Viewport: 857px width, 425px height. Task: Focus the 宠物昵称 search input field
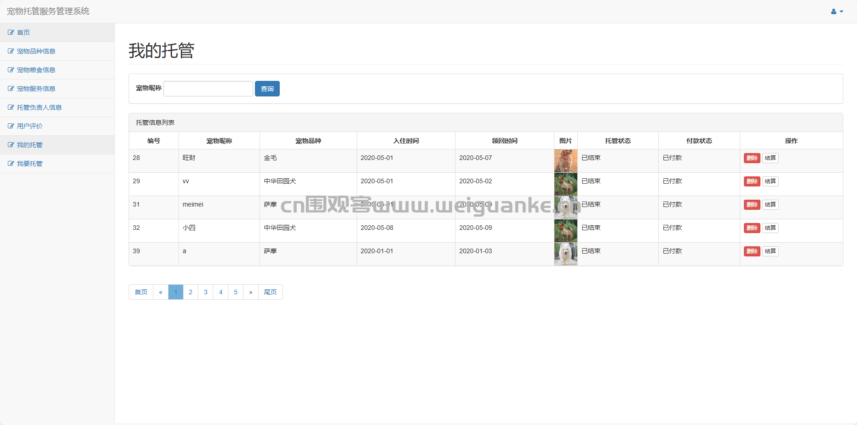(208, 89)
